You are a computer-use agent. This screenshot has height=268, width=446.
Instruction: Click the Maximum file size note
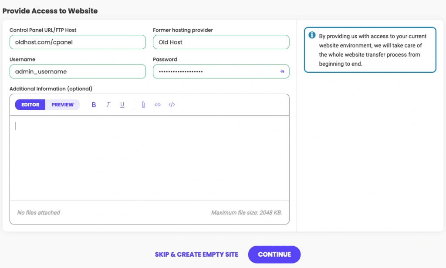247,213
